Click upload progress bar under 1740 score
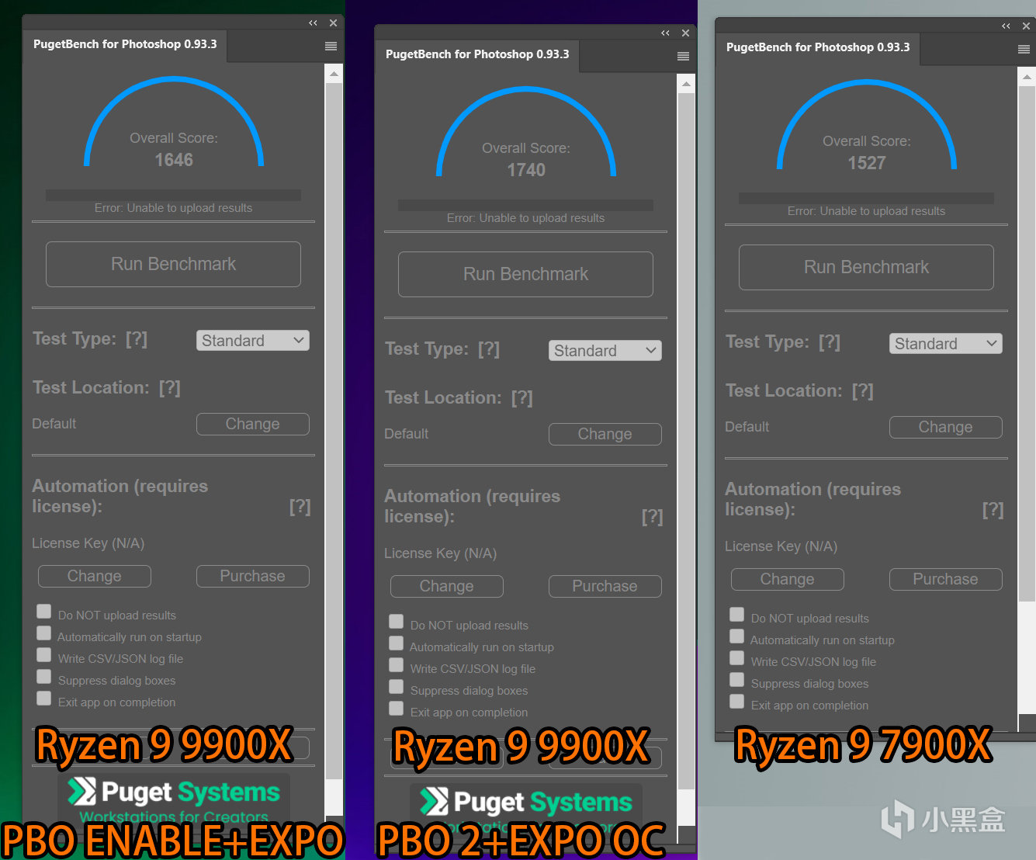Viewport: 1036px width, 860px height. point(525,206)
